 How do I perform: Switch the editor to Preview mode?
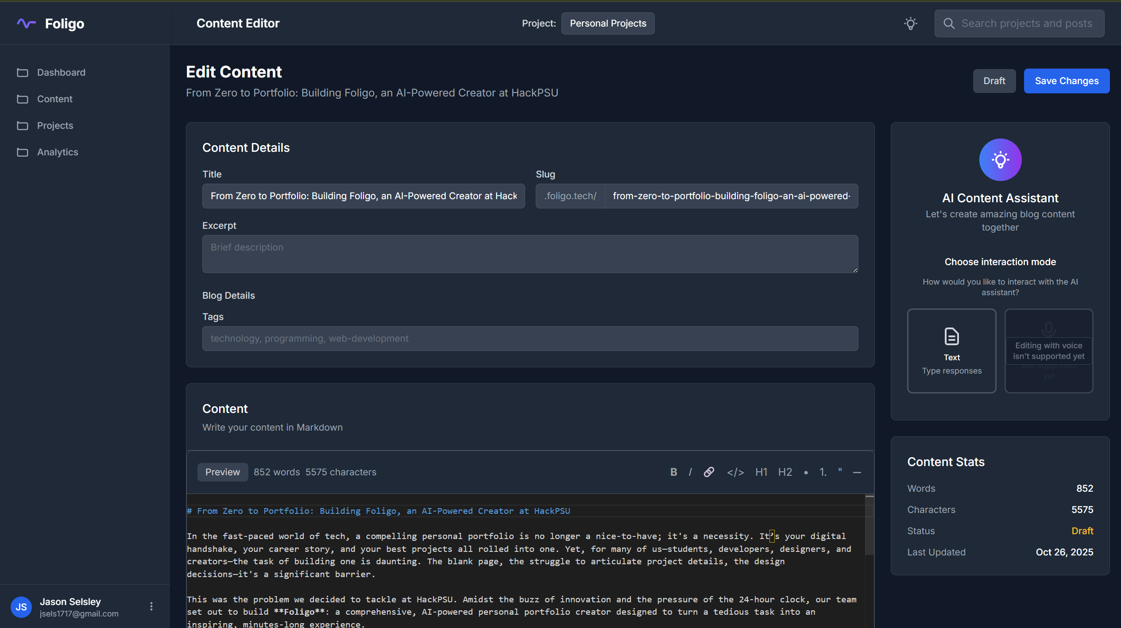[x=222, y=472]
